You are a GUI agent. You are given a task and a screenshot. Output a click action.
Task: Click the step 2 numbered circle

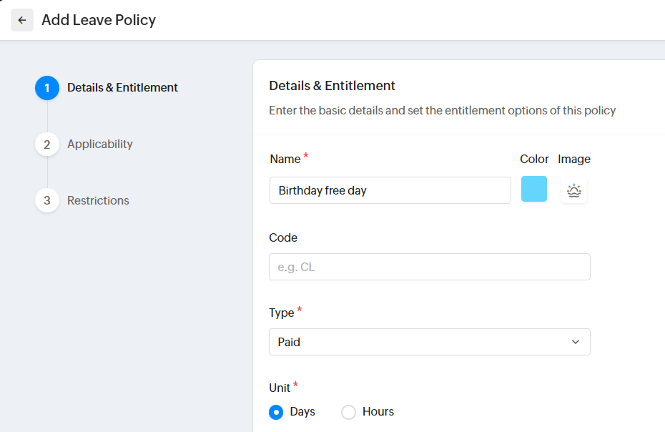point(47,144)
